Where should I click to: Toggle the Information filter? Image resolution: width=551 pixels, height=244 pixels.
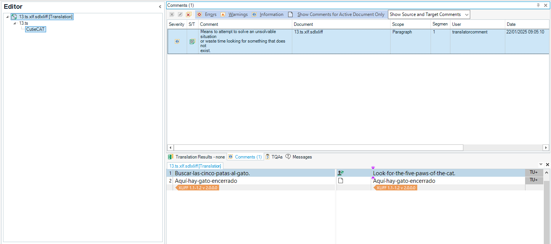point(267,14)
